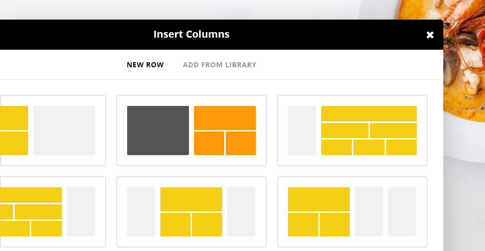Image resolution: width=485 pixels, height=251 pixels.
Task: Select layout with yellow column followed by two gray columns
Action: (x=352, y=212)
